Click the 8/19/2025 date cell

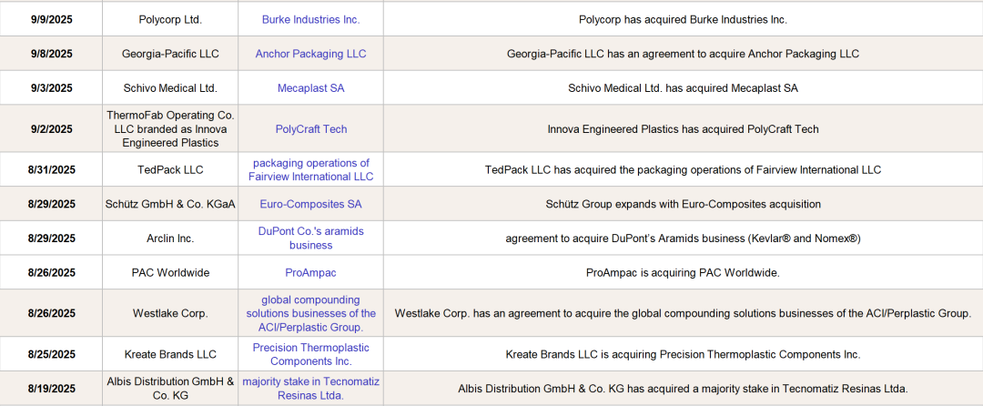coord(51,389)
